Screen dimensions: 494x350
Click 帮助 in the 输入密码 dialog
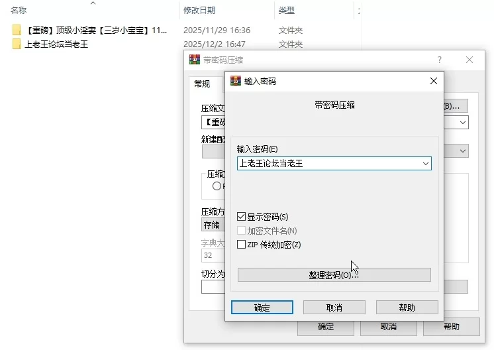click(x=407, y=308)
